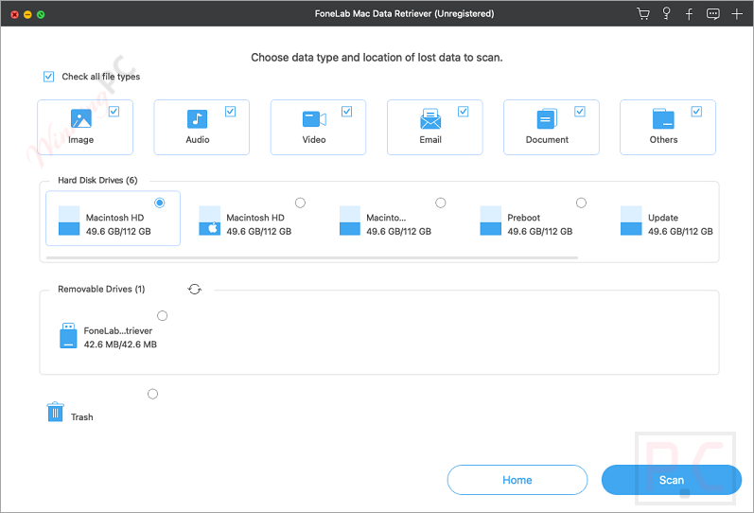754x513 pixels.
Task: Click the Audio music note icon
Action: coord(197,119)
